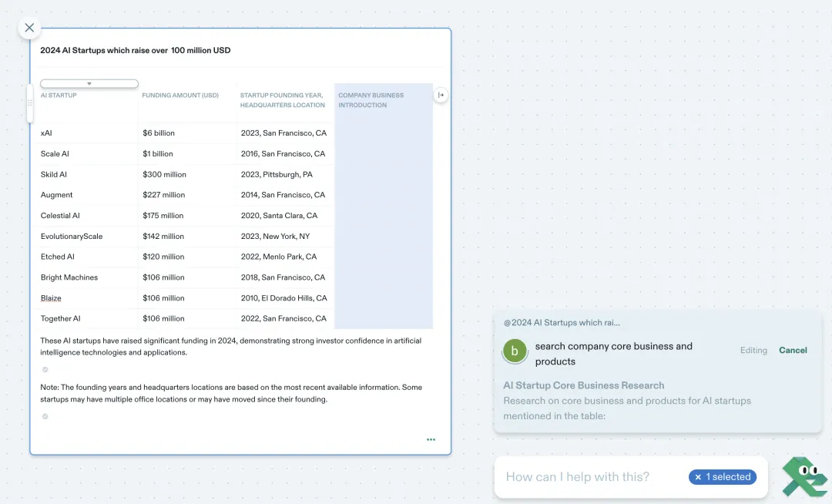Click the 'Scale AI' startup cell
832x504 pixels.
[x=89, y=154]
